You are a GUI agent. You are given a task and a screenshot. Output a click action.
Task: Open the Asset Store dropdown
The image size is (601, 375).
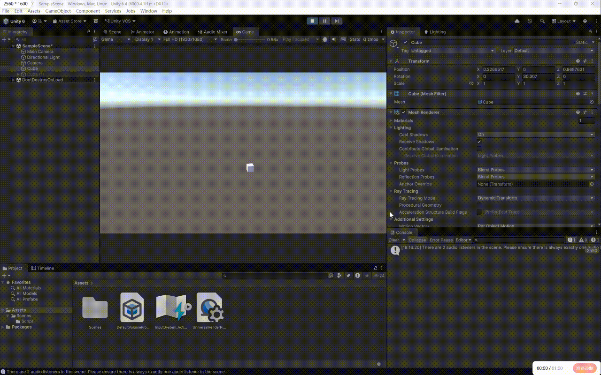point(69,21)
